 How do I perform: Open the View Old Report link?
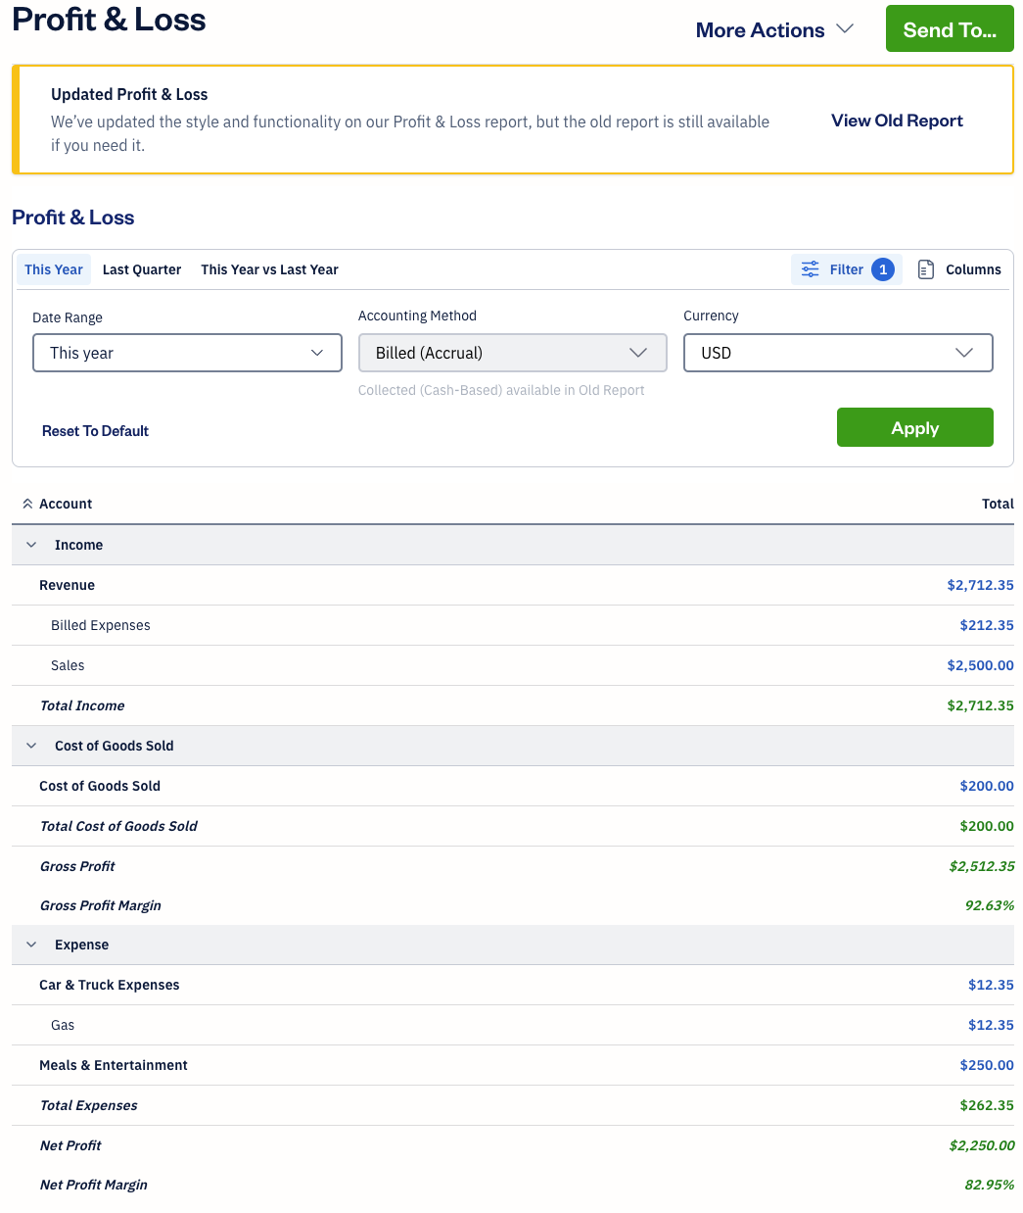897,121
